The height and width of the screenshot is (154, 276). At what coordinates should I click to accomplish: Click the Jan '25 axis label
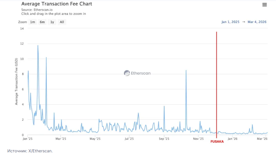pos(28,139)
